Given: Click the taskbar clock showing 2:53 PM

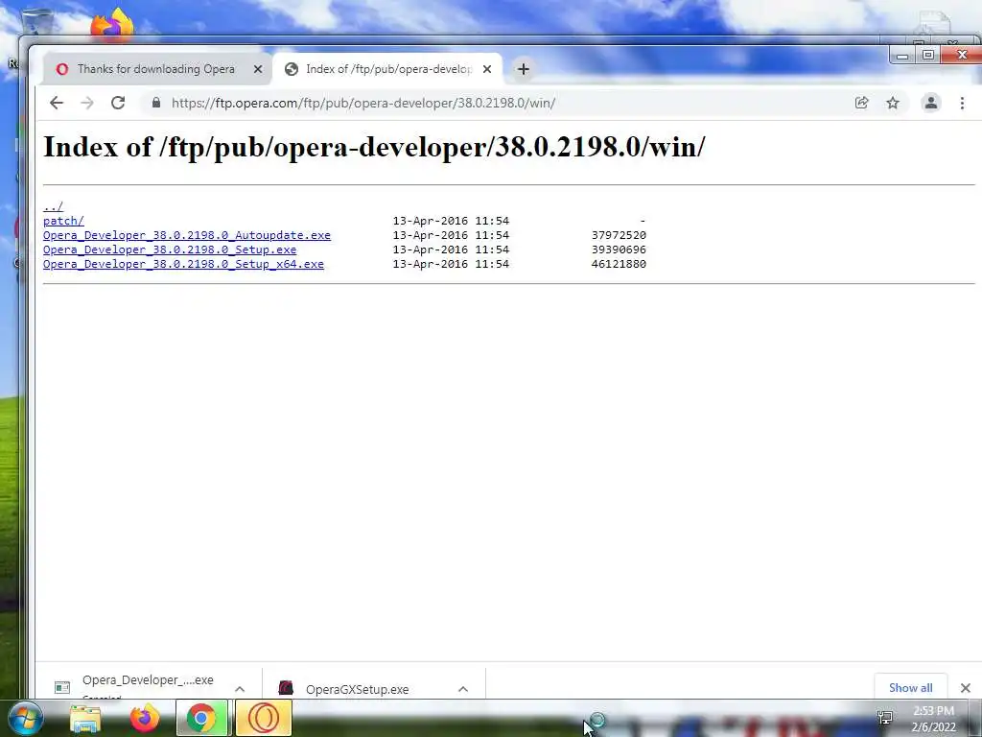Looking at the screenshot, I should coord(934,720).
